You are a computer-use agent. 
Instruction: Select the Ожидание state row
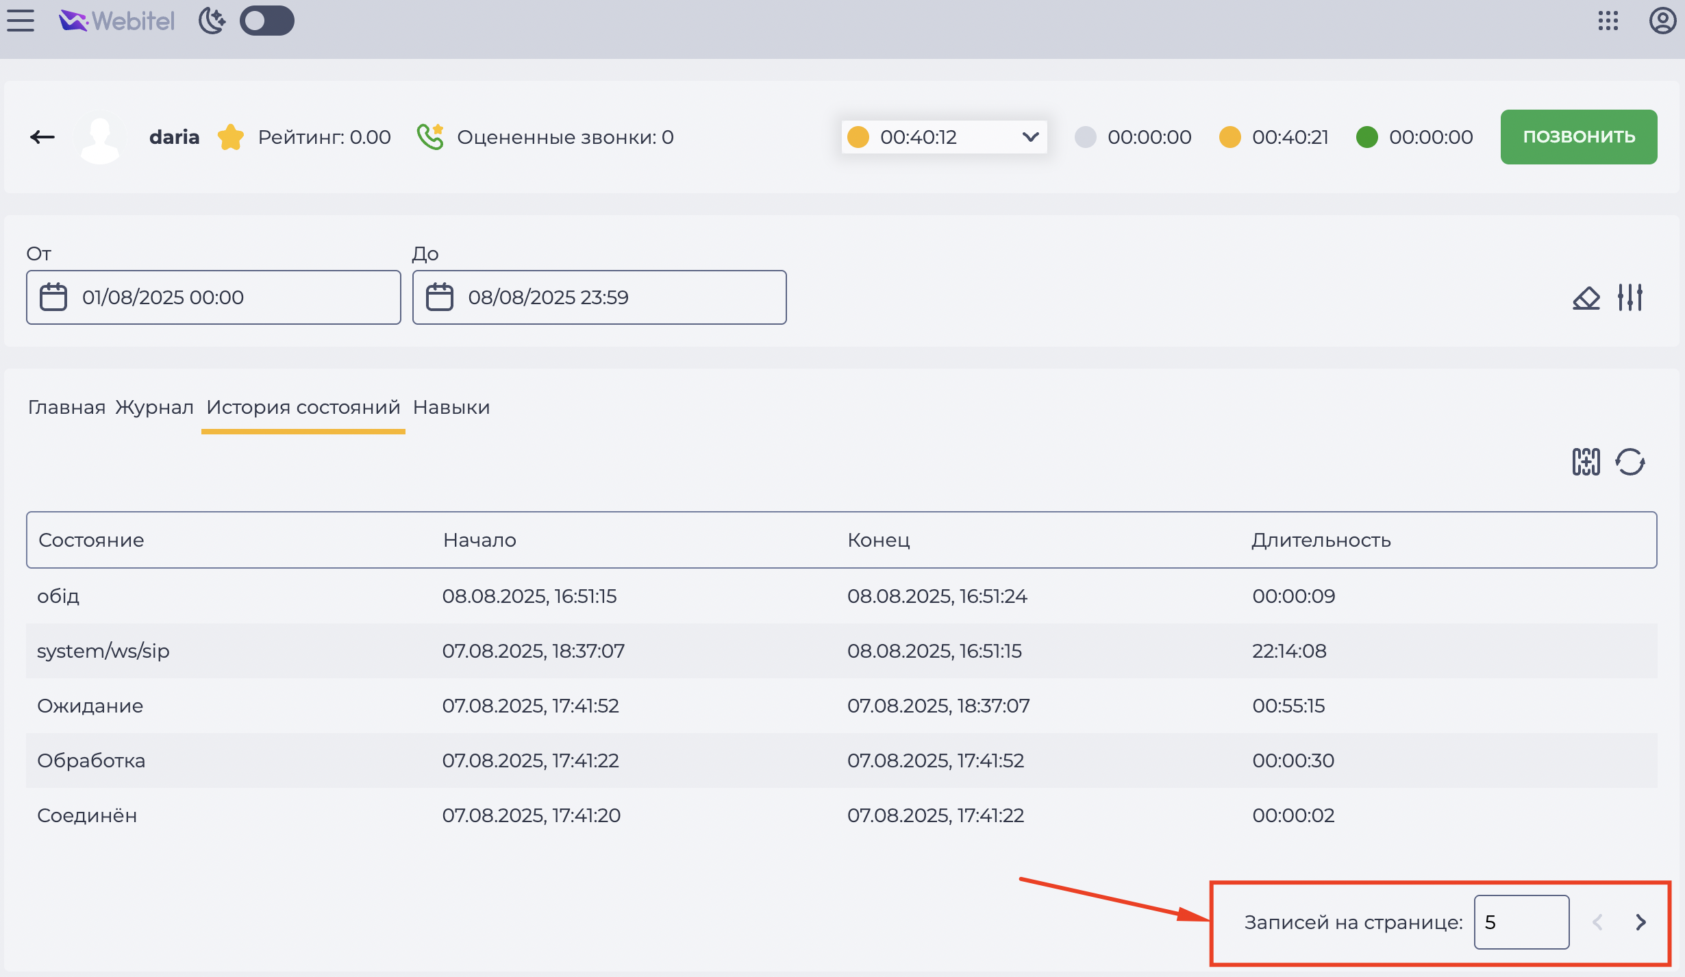coord(842,706)
